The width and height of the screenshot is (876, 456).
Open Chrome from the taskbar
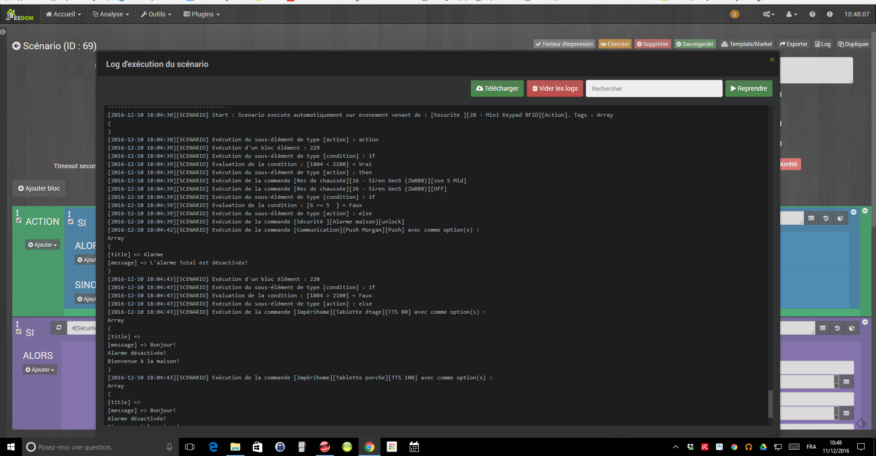pyautogui.click(x=370, y=447)
